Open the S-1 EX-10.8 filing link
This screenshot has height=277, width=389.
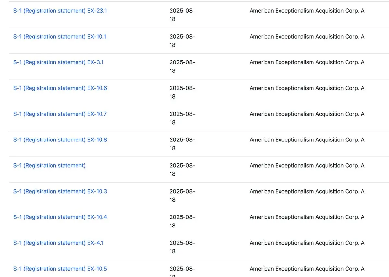click(x=60, y=140)
